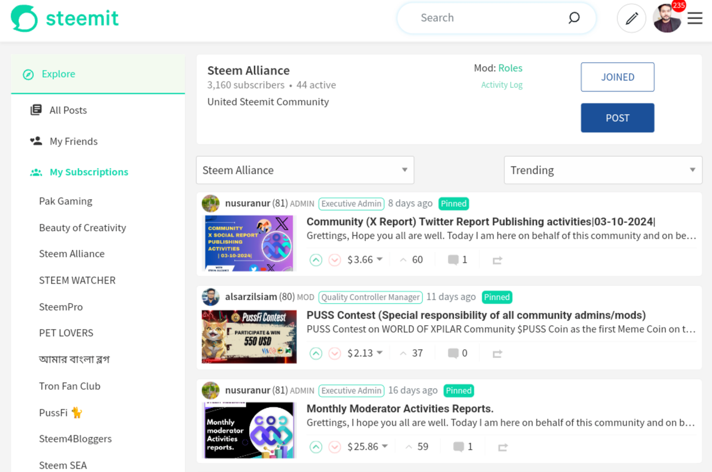Image resolution: width=712 pixels, height=472 pixels.
Task: Open the pencil compose post icon
Action: [631, 18]
